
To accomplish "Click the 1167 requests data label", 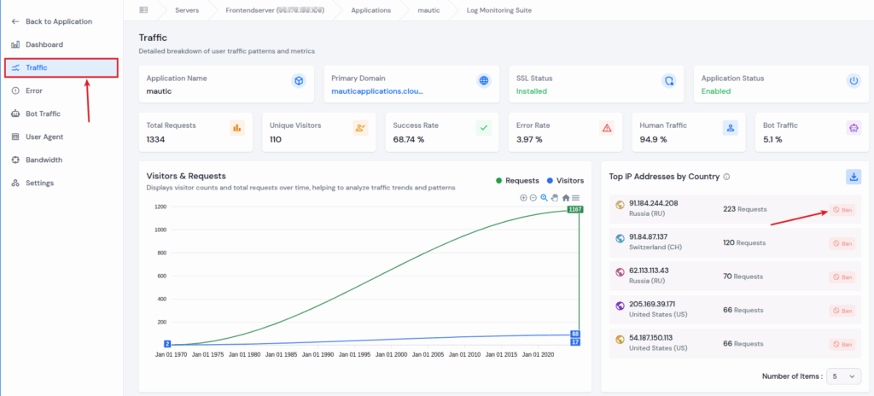I will coord(575,209).
